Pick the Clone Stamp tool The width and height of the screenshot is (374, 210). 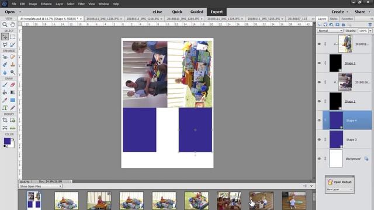point(13,65)
